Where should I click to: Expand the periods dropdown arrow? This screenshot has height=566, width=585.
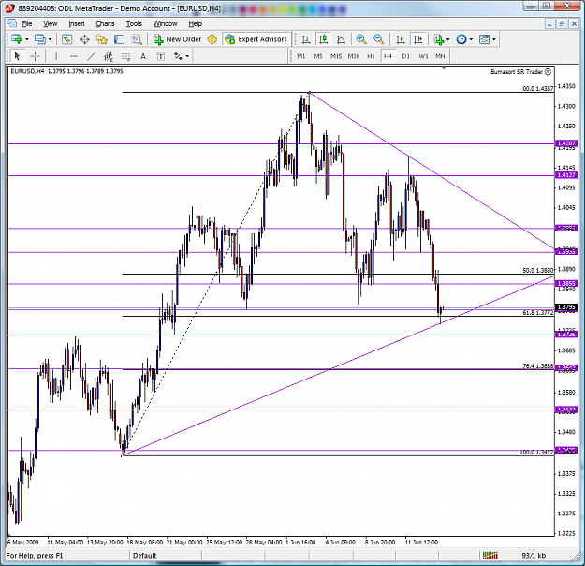pyautogui.click(x=471, y=39)
